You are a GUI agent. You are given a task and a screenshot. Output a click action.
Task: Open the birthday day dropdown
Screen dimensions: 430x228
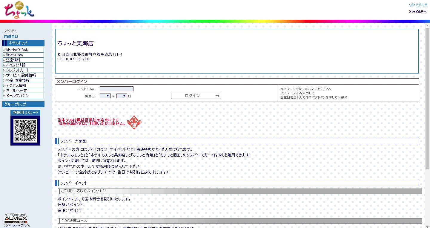pyautogui.click(x=122, y=96)
